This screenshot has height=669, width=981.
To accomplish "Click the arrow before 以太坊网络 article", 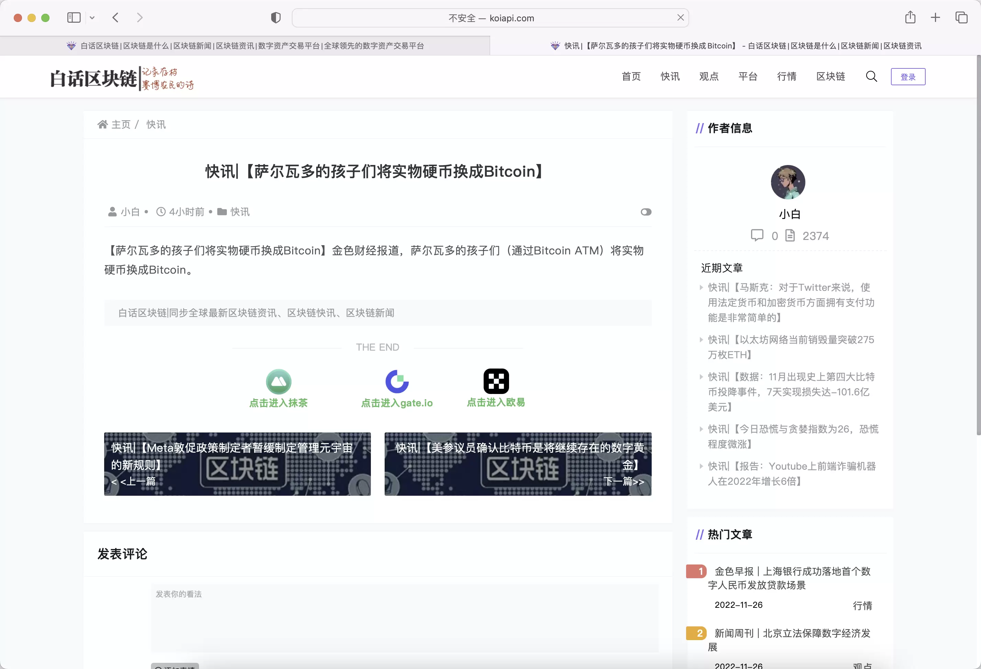I will [701, 340].
